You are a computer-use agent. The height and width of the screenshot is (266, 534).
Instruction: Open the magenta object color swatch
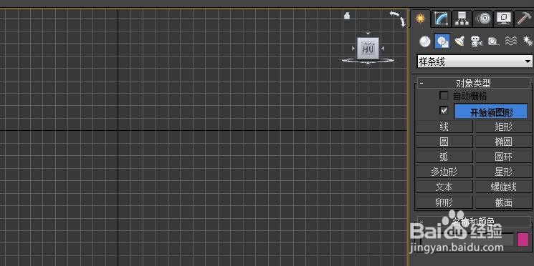coord(523,240)
